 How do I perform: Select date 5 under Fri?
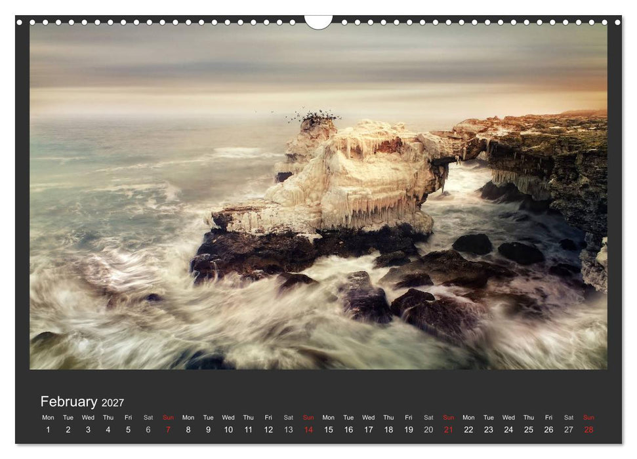[128, 429]
